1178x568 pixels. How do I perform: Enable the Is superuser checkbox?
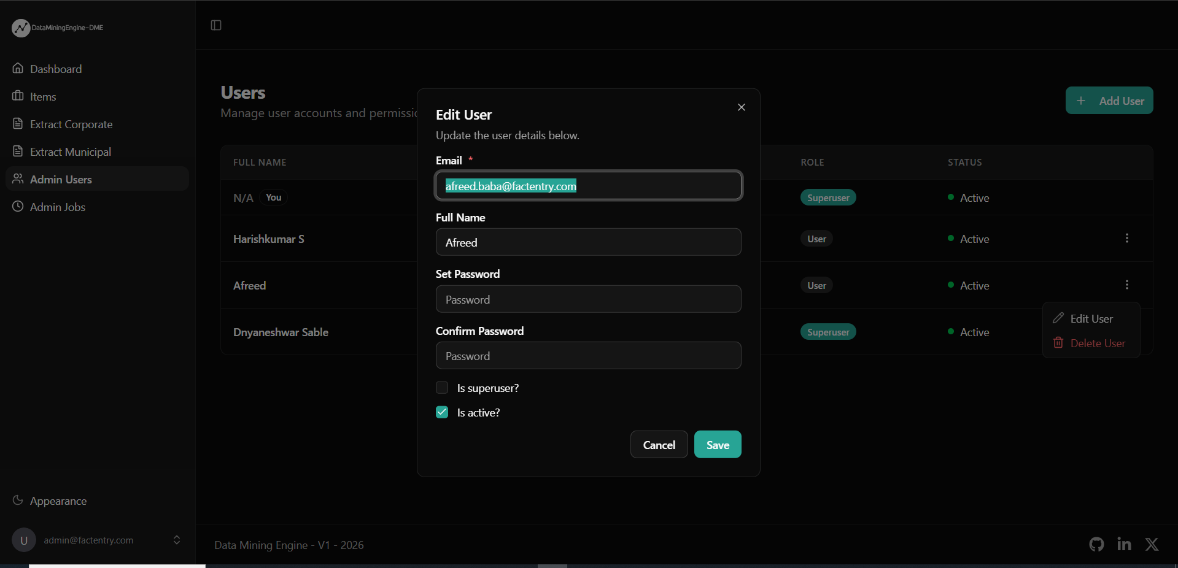442,388
